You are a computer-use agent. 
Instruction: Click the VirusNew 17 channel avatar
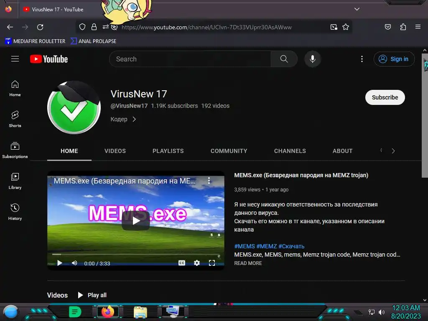pyautogui.click(x=74, y=107)
